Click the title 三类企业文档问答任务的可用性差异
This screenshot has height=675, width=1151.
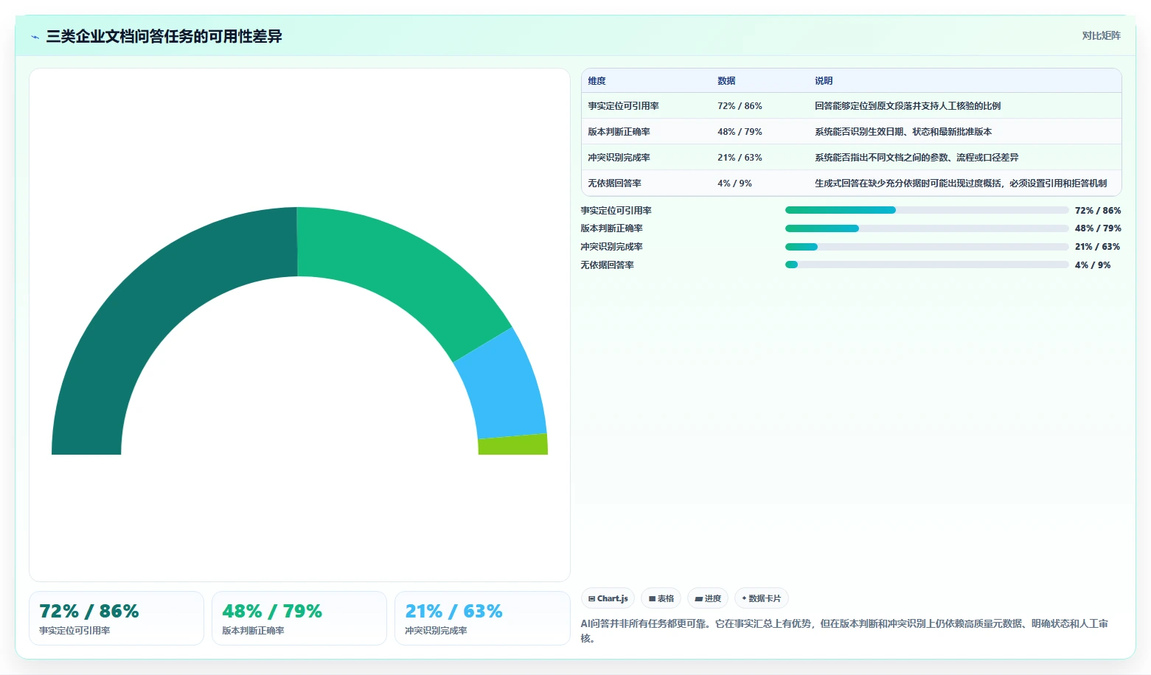click(164, 36)
